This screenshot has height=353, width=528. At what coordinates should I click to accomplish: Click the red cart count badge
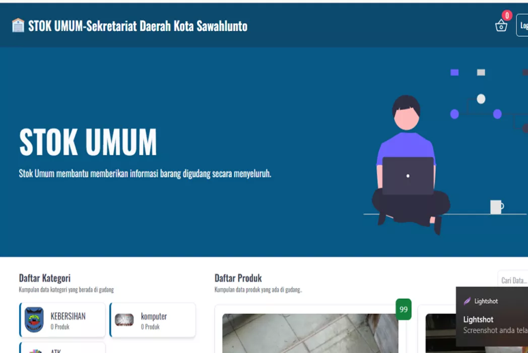(507, 15)
